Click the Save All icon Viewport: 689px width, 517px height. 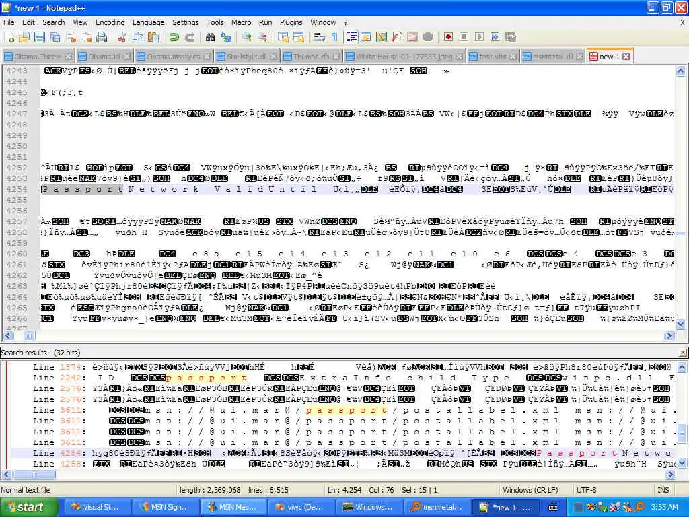(55, 38)
